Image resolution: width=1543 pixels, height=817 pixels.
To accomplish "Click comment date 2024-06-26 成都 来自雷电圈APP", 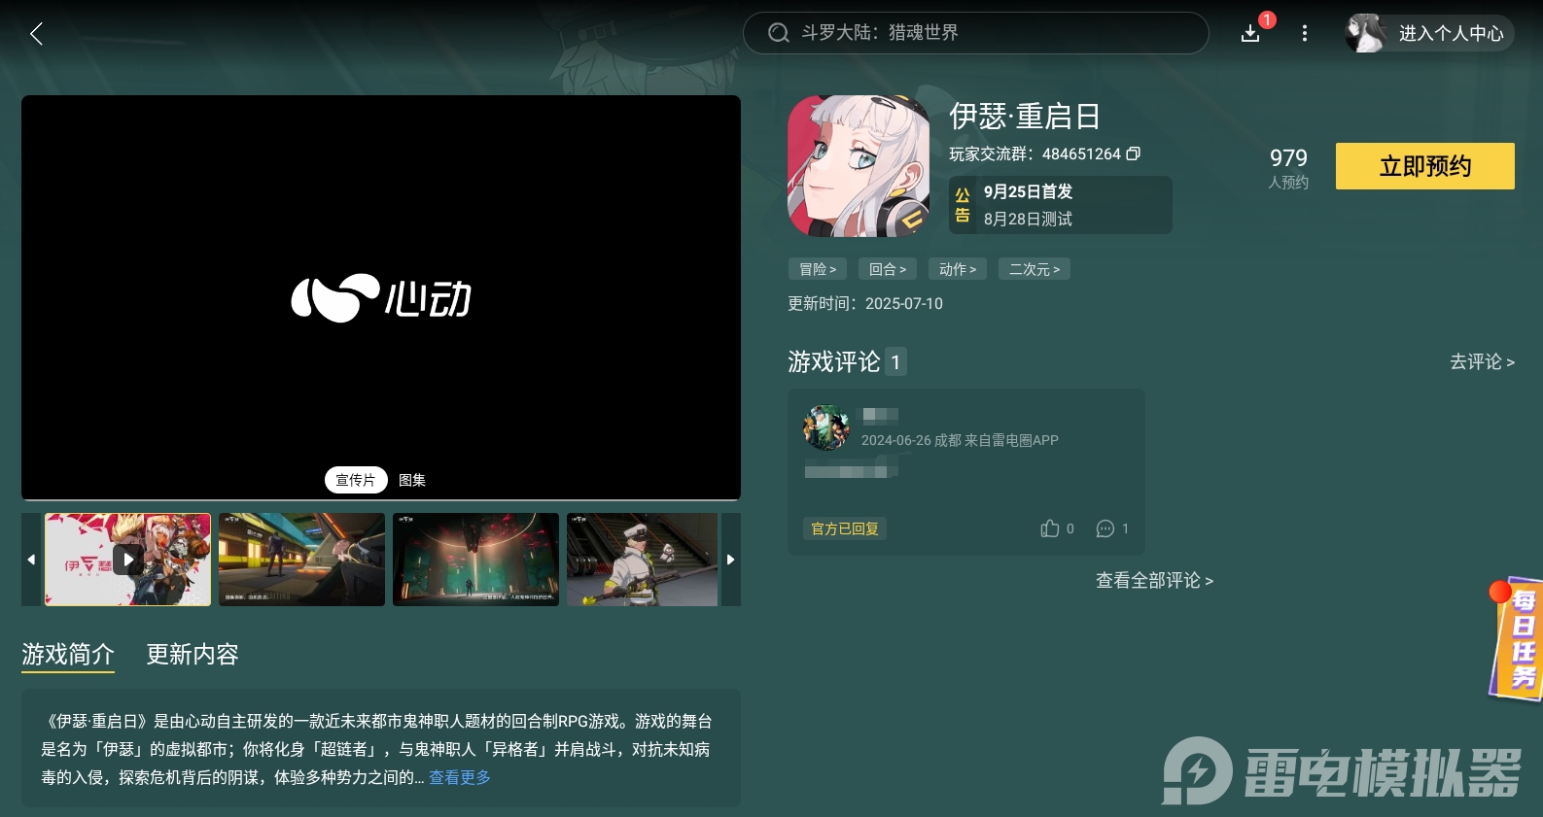I will [x=960, y=440].
